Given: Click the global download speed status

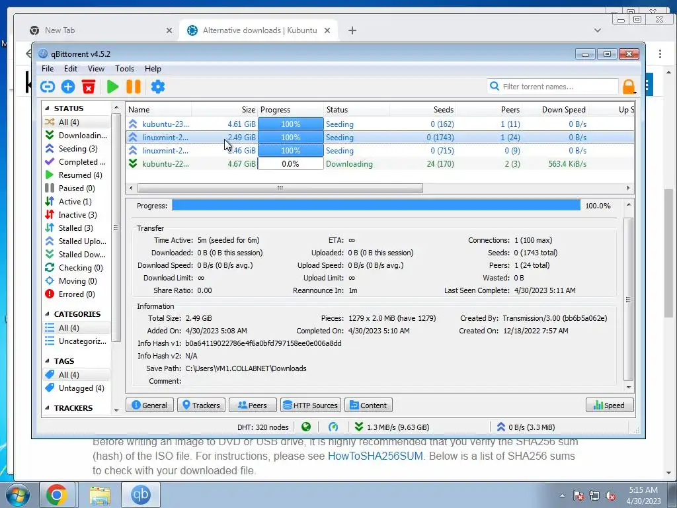Looking at the screenshot, I should pos(391,427).
